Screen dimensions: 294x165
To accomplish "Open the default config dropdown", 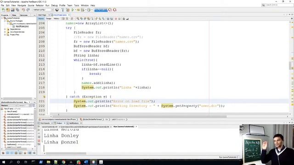I will pos(43,10).
